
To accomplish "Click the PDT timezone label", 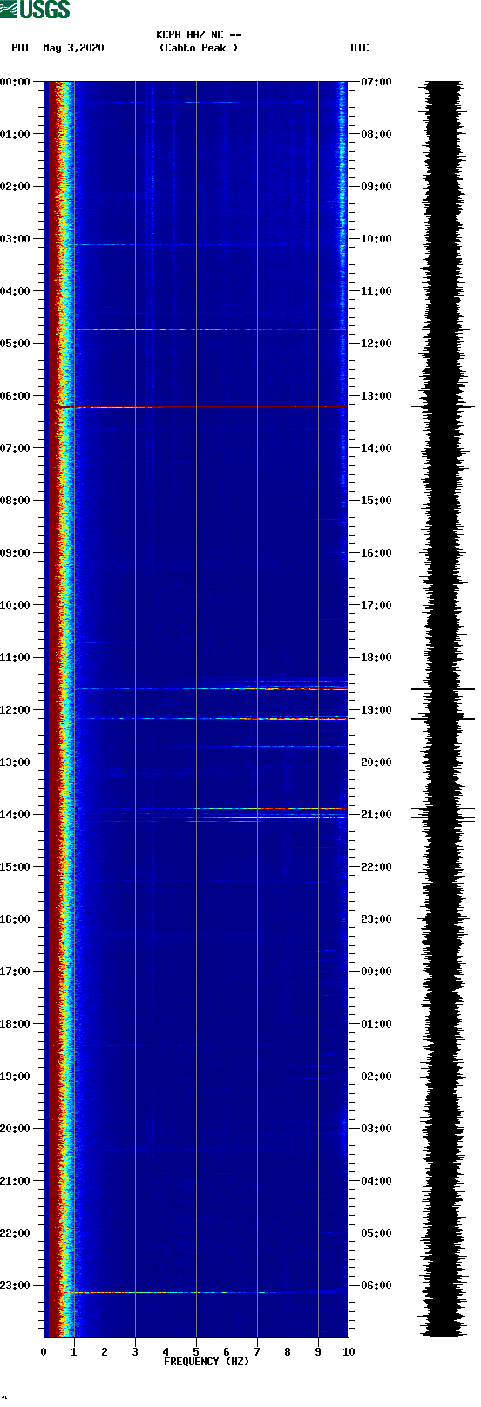I will point(21,48).
